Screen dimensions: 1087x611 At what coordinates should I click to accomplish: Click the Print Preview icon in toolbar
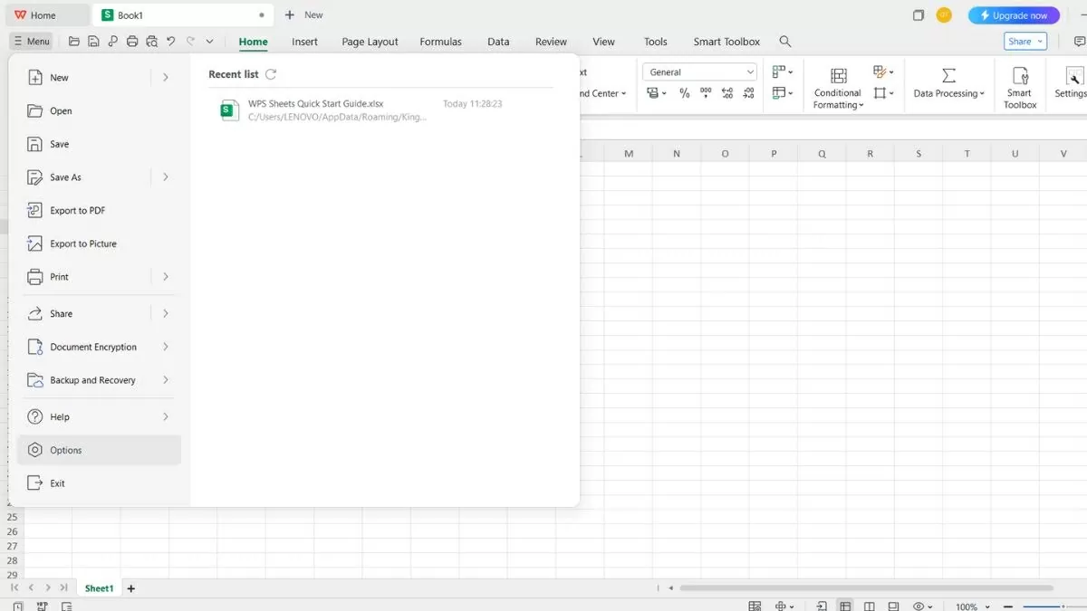(151, 42)
